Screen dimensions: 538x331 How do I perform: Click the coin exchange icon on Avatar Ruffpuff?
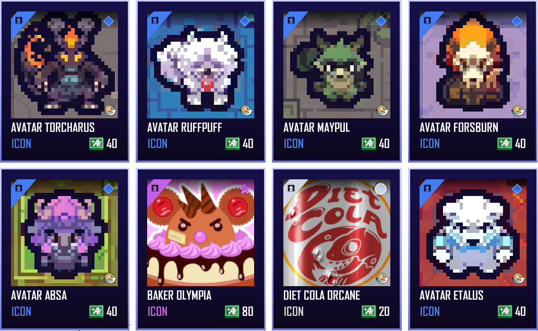pyautogui.click(x=246, y=111)
